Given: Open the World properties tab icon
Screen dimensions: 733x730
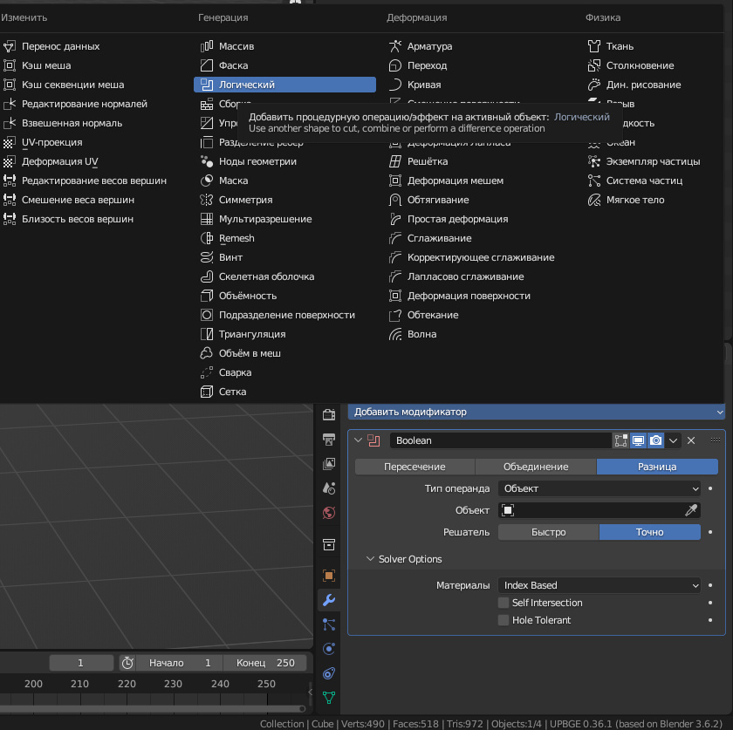Looking at the screenshot, I should point(329,513).
